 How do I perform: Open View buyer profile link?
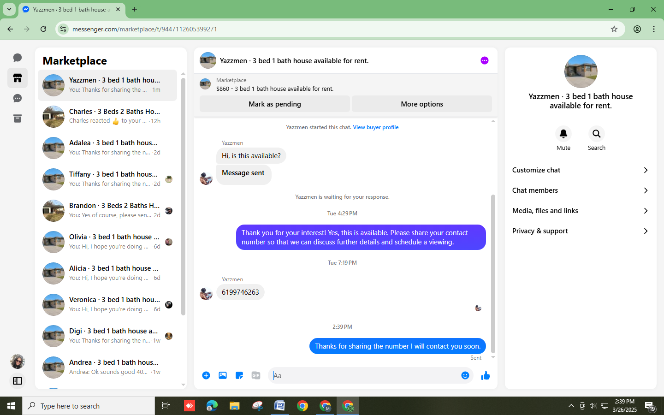point(376,127)
